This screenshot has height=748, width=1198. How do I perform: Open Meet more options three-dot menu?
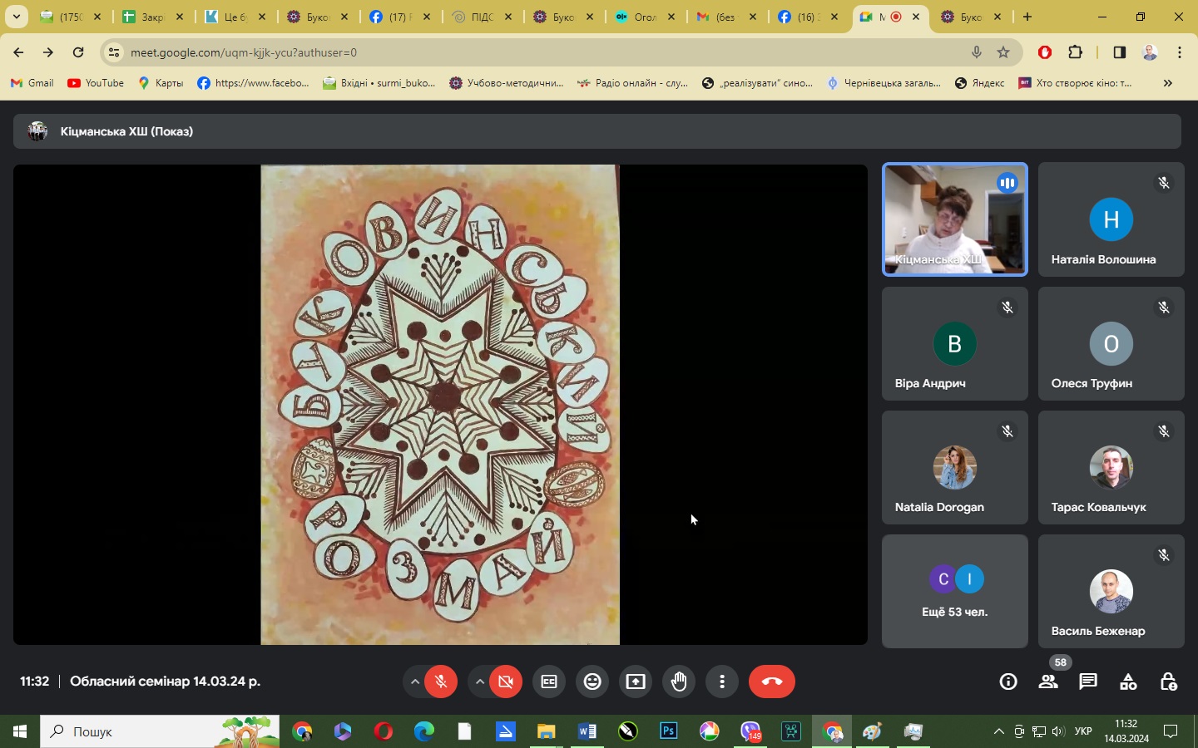click(722, 682)
